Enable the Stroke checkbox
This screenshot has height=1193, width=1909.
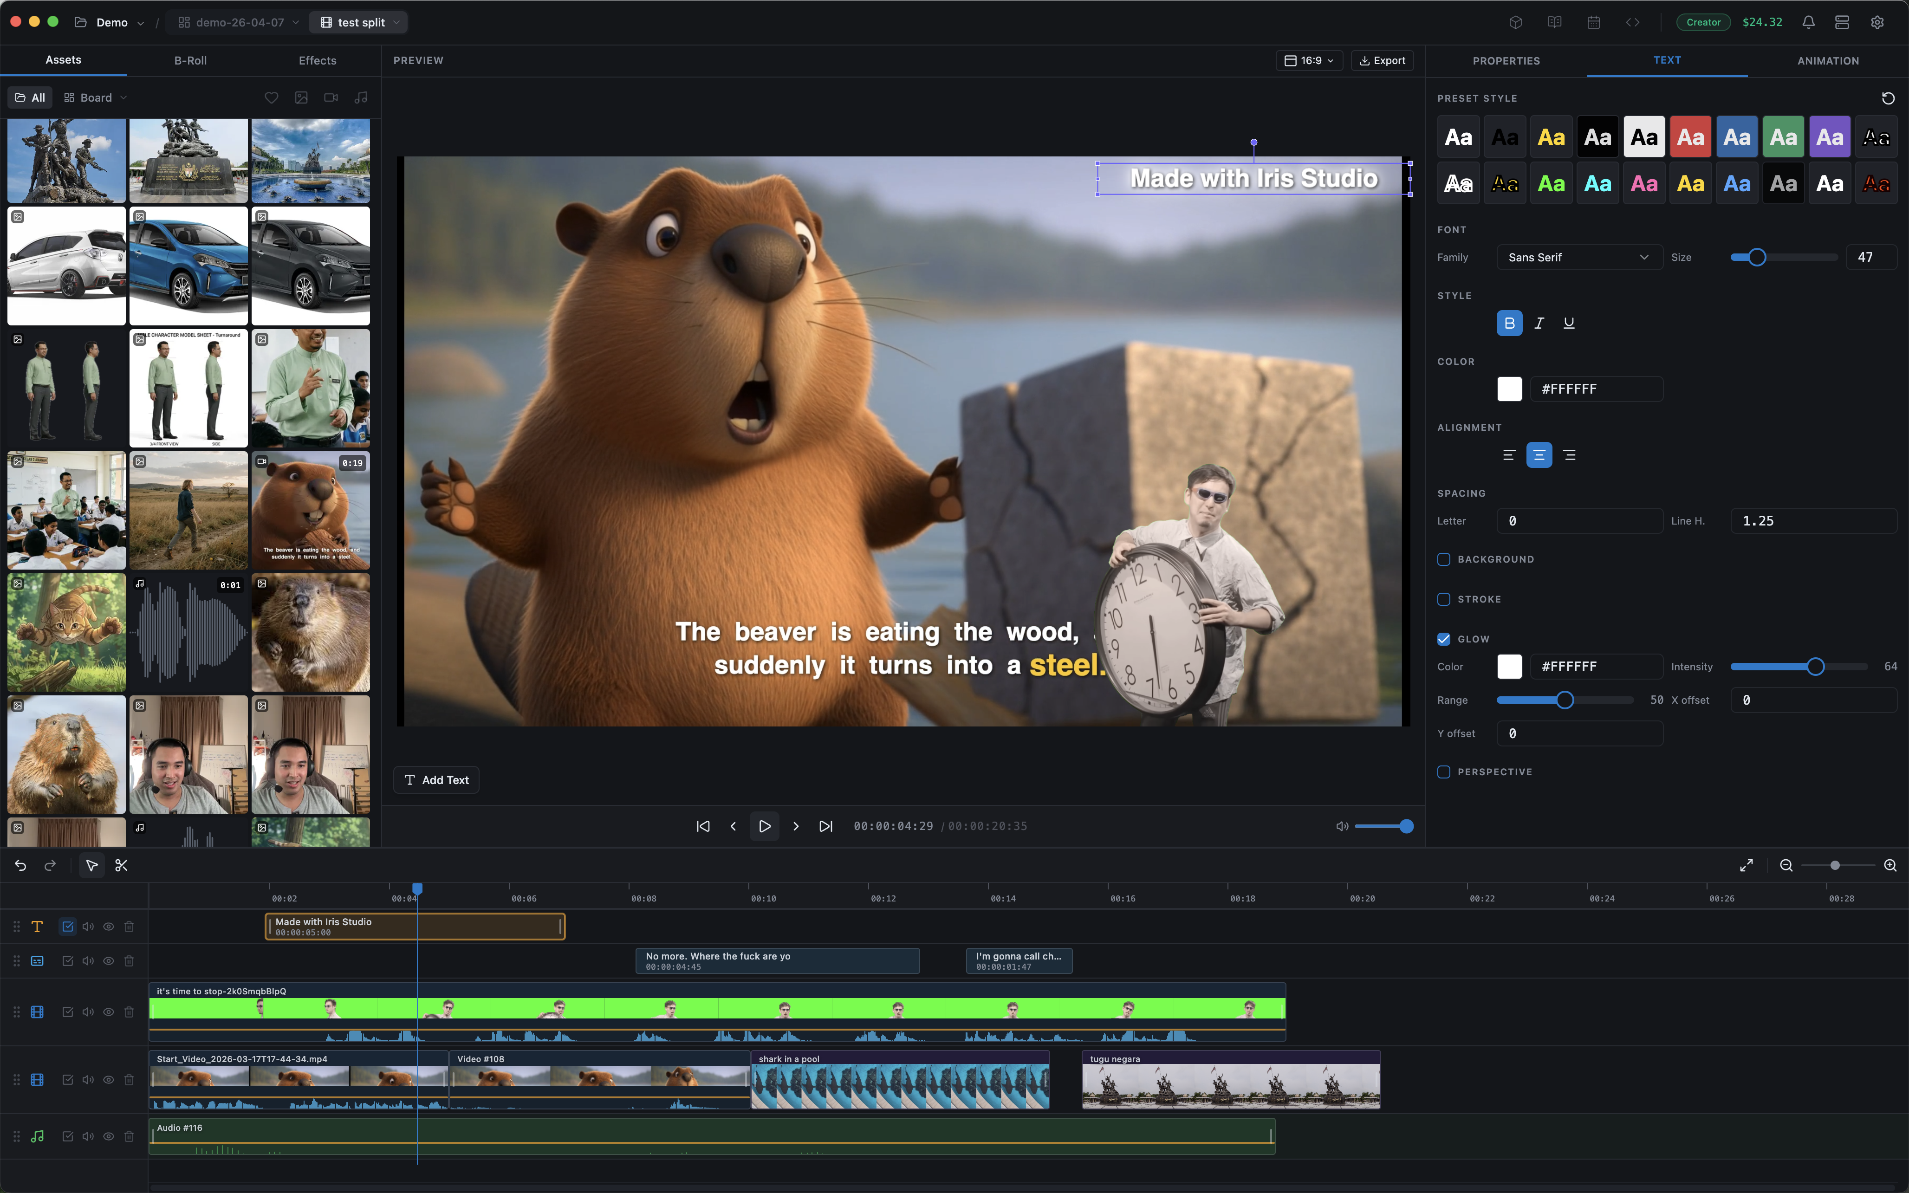click(x=1443, y=599)
